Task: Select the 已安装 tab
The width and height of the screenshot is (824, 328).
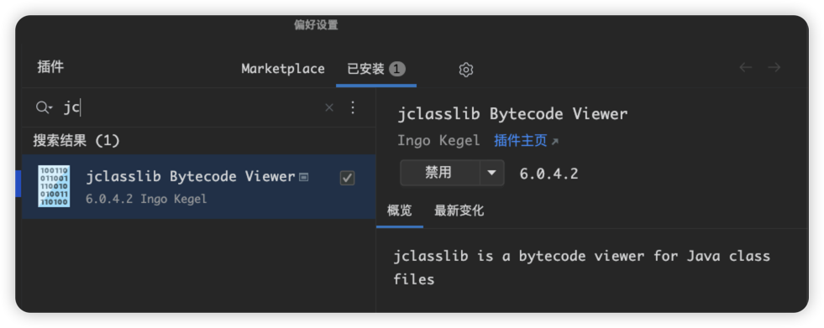Action: pos(376,69)
